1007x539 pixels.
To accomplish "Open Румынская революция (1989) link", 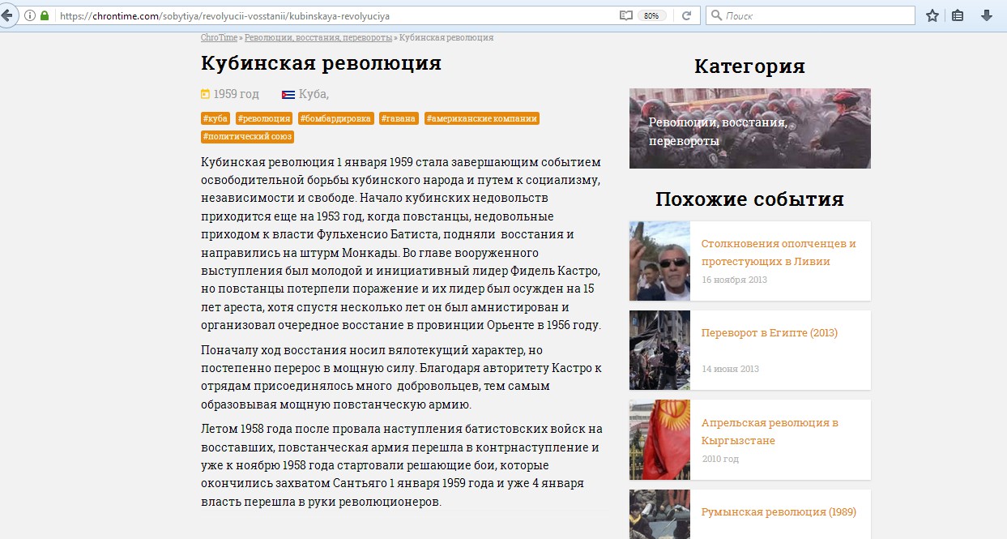I will pyautogui.click(x=779, y=512).
